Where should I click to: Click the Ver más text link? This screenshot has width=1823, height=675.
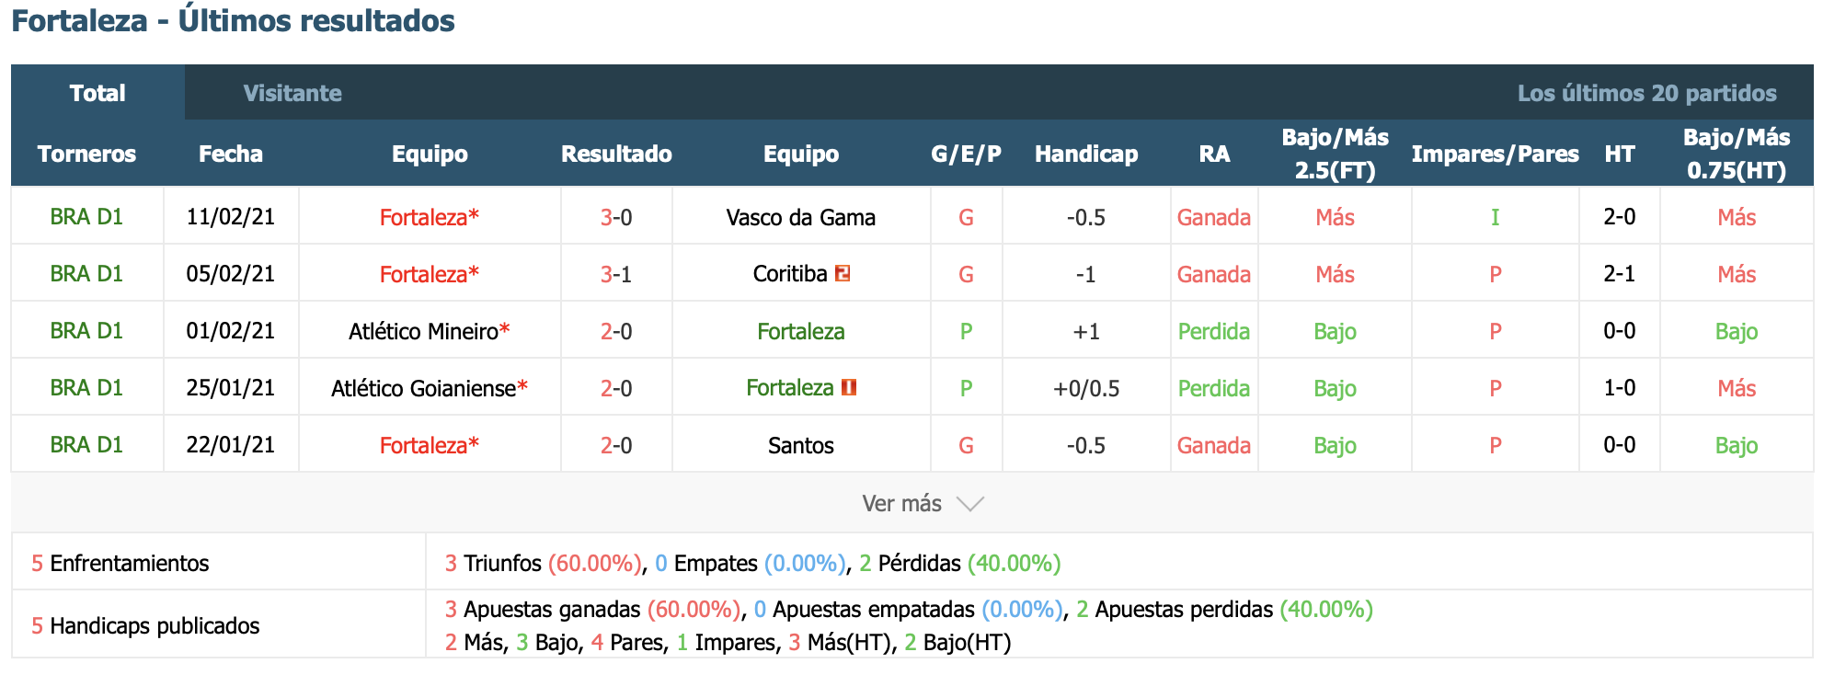pos(901,504)
